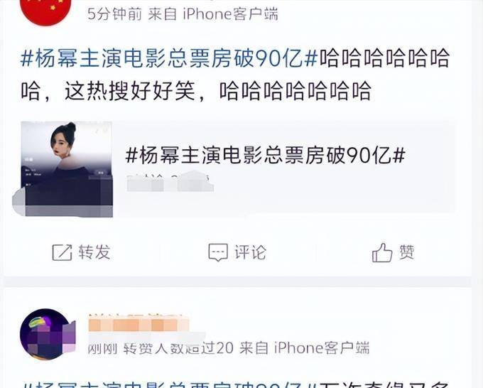Screen dimensions: 483x388
Task: Click the 评论 label text
Action: (250, 252)
